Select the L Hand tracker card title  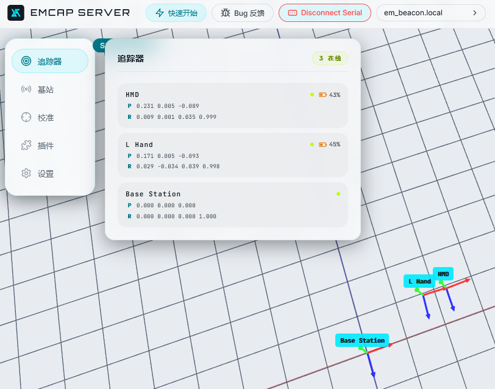click(x=139, y=145)
